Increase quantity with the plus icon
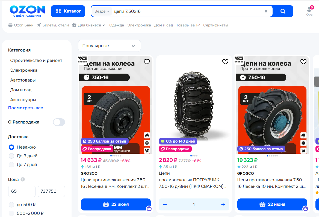This screenshot has height=217, width=319. coord(223,204)
